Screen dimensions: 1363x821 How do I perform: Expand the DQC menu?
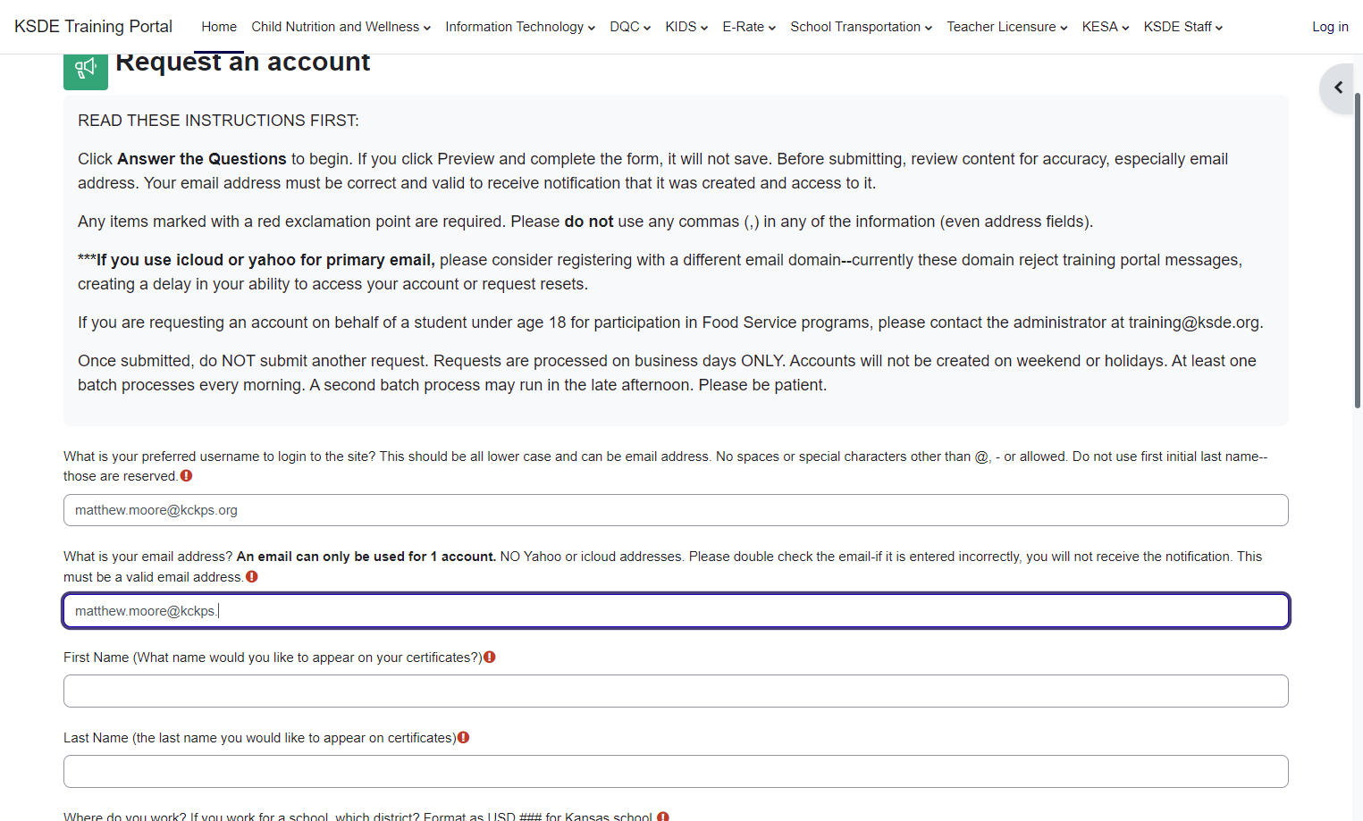[630, 27]
